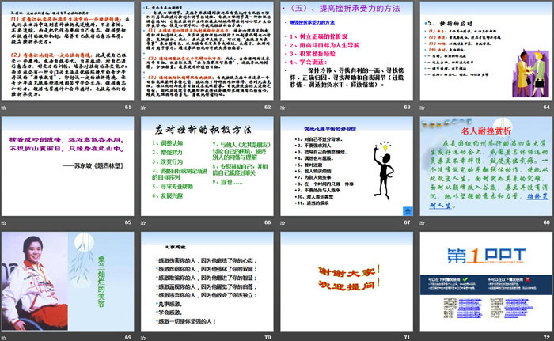Screen dimensions: 554x341
Task: Select slide 62 thumbnail with dense blue text
Action: (x=207, y=51)
